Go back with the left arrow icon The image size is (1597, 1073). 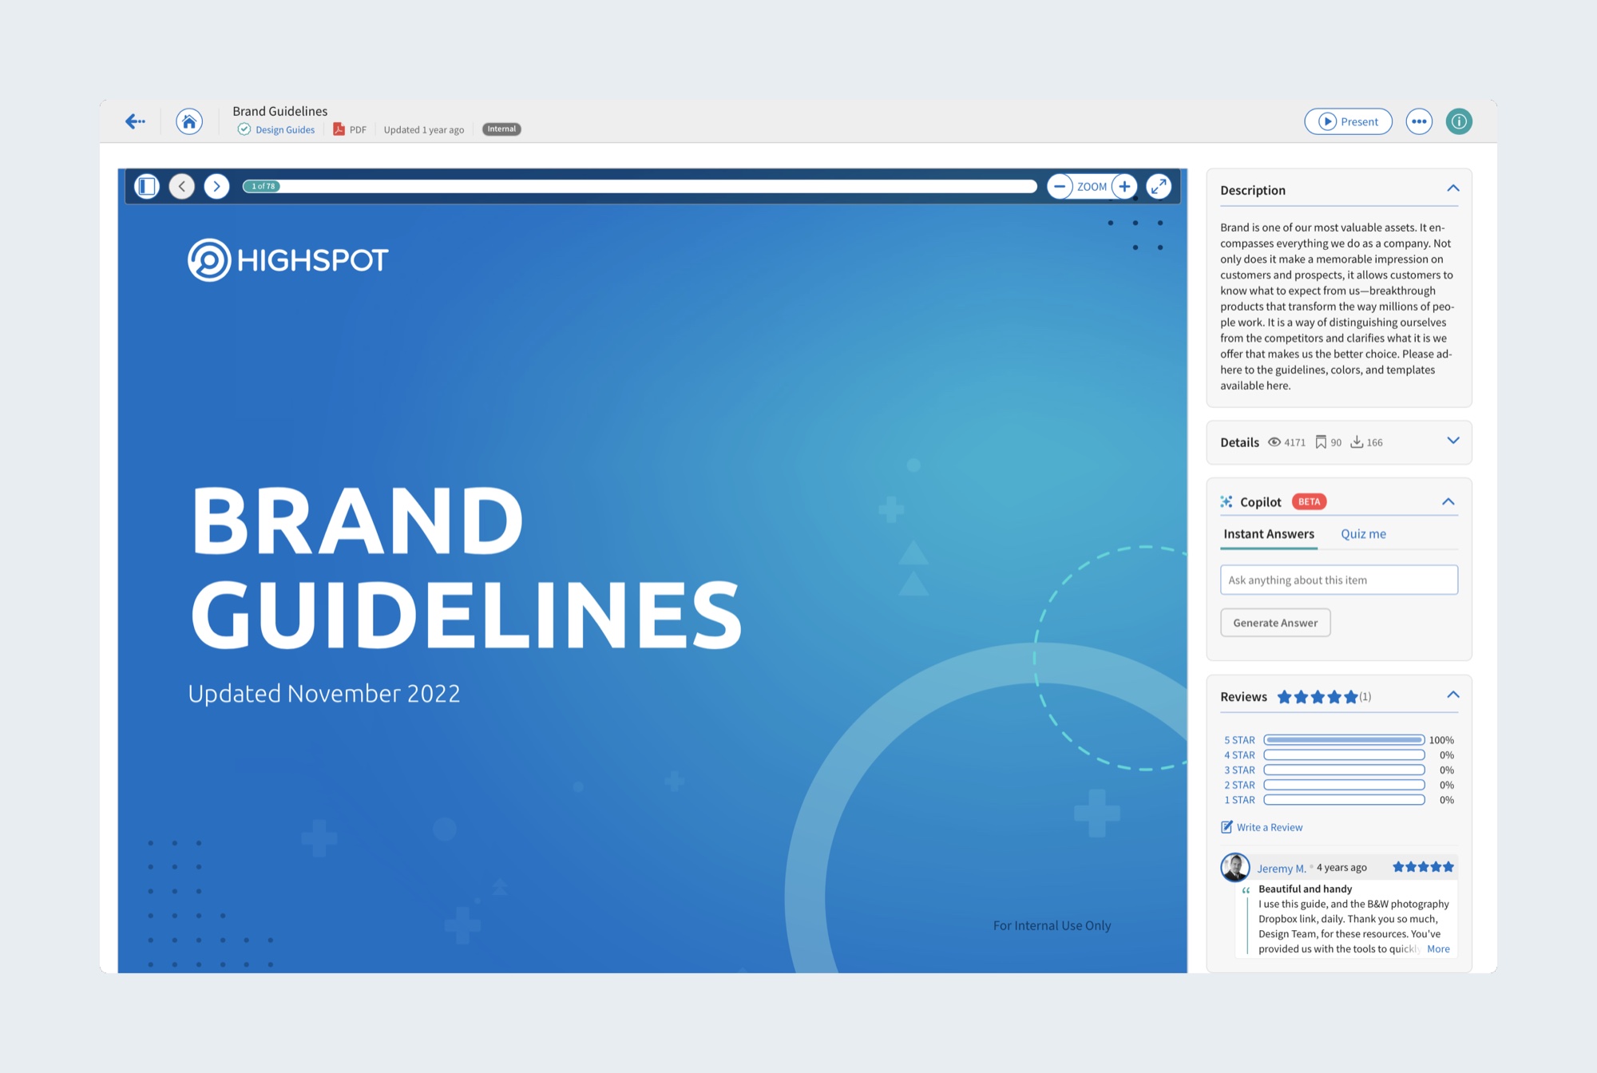pyautogui.click(x=135, y=121)
